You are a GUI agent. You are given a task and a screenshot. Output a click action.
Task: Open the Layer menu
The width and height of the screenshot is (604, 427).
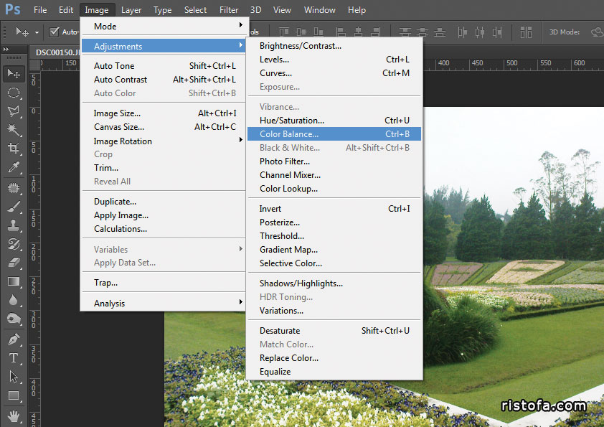(131, 10)
